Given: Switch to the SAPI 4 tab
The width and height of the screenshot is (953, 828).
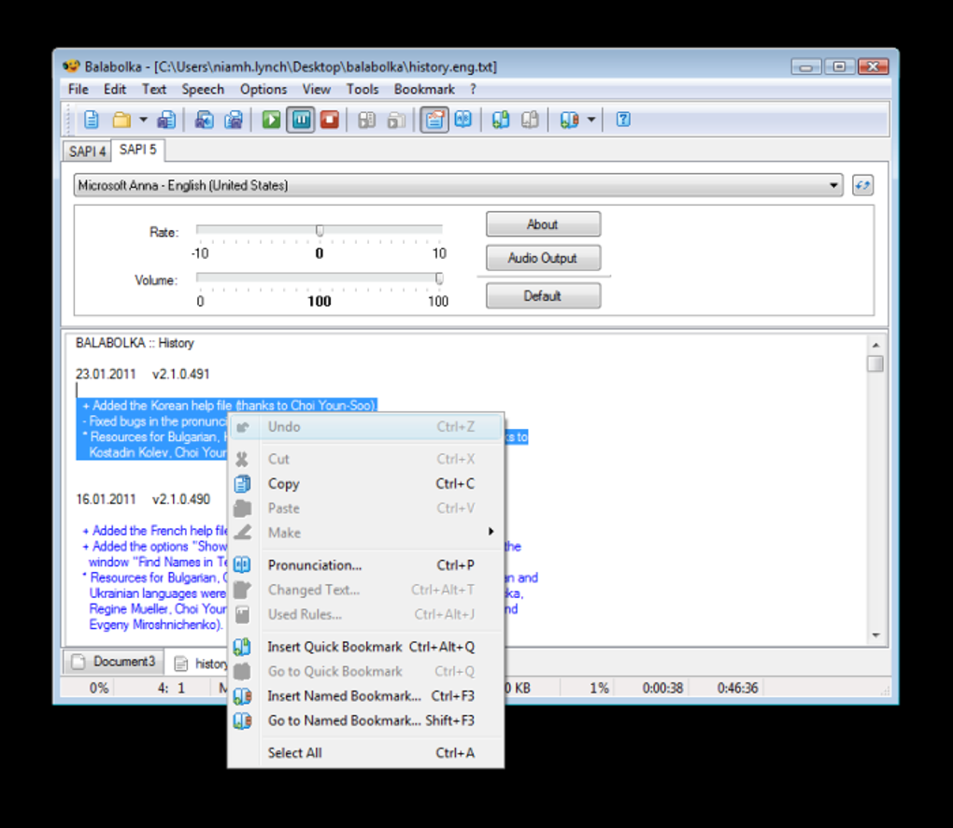Looking at the screenshot, I should click(88, 151).
